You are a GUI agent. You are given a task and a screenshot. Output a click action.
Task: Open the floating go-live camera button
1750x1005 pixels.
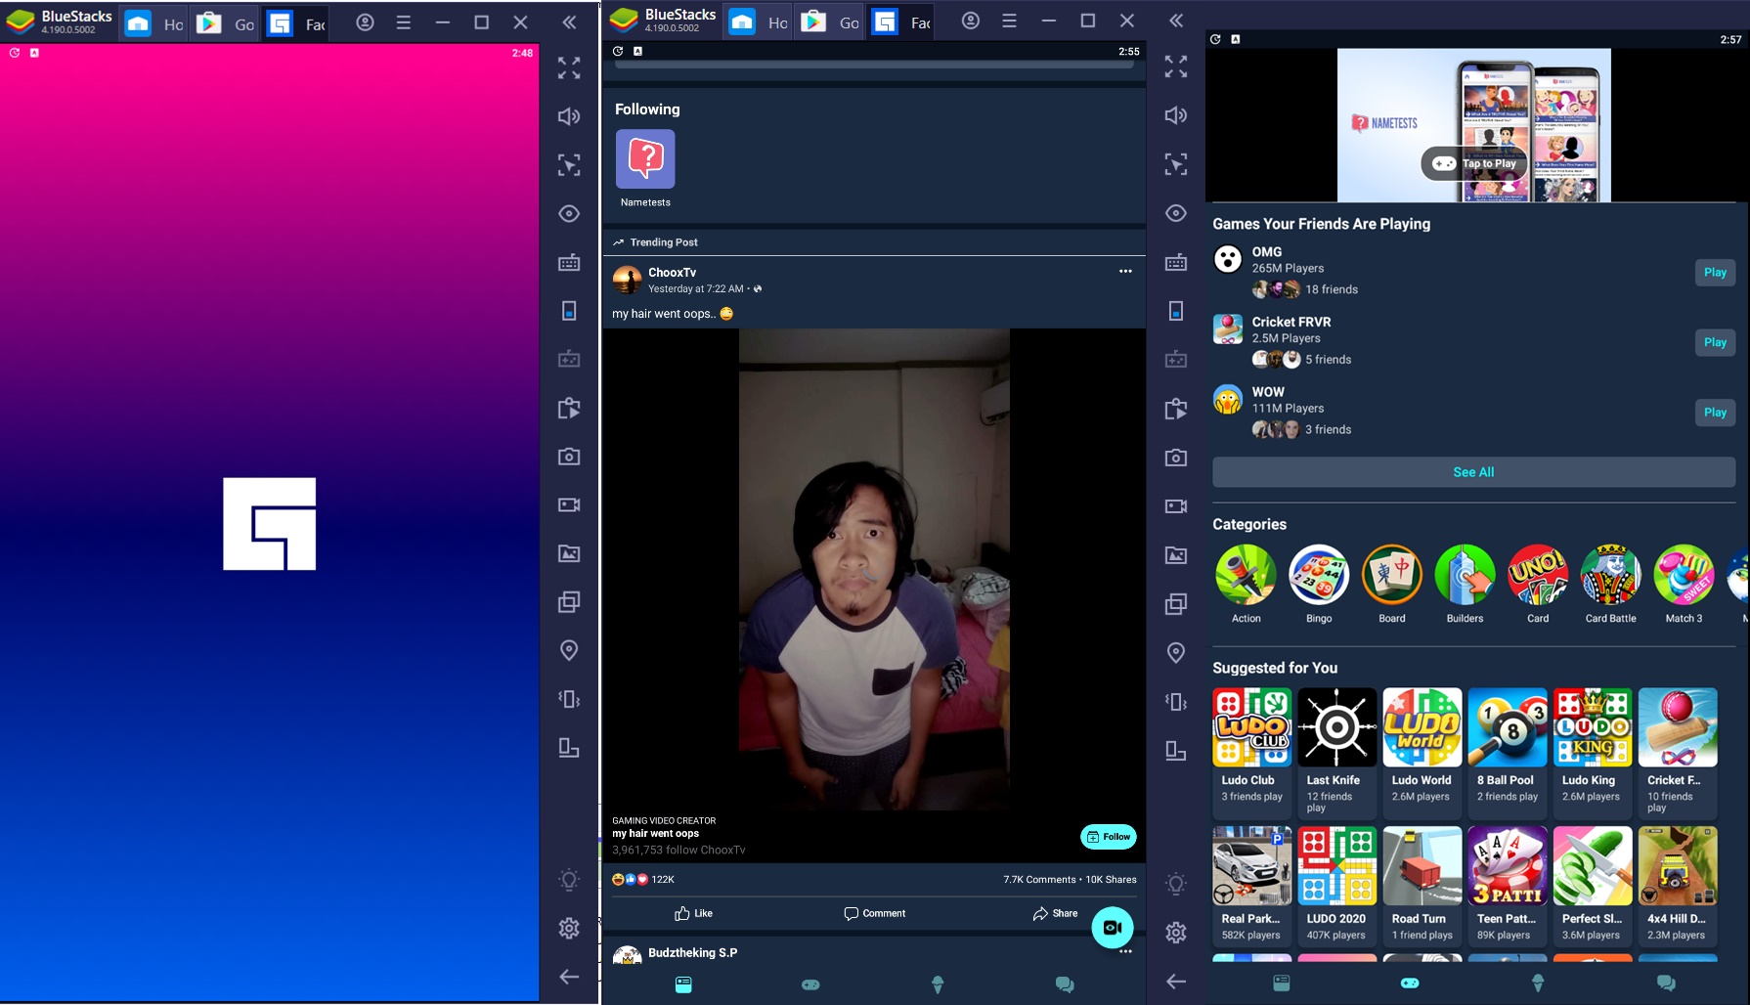[x=1113, y=928]
